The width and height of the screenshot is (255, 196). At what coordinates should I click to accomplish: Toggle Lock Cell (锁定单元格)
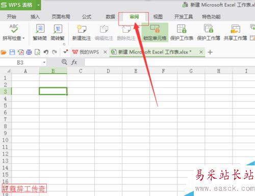pyautogui.click(x=155, y=32)
